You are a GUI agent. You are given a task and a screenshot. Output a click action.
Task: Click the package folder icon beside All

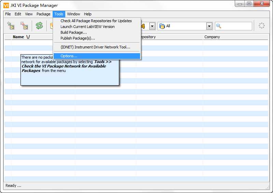(x=162, y=26)
